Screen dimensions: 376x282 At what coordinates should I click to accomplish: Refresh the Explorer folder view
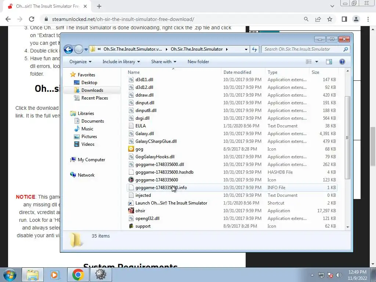[x=254, y=49]
